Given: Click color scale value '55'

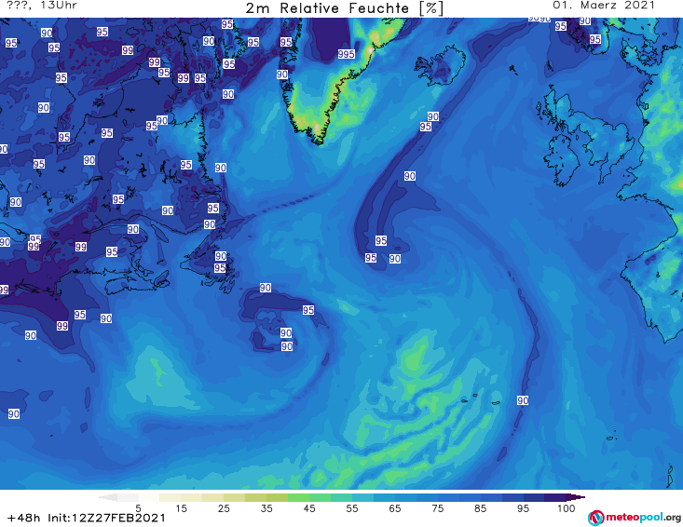Looking at the screenshot, I should click(352, 508).
